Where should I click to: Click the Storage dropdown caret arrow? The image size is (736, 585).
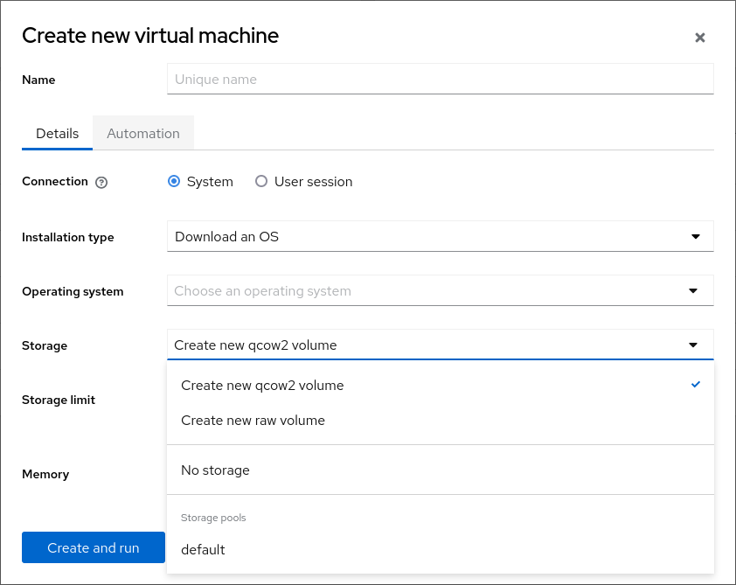tap(693, 345)
